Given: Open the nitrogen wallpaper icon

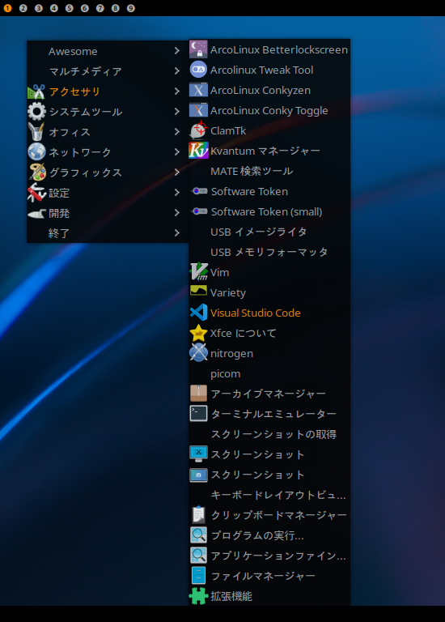Looking at the screenshot, I should tap(198, 353).
